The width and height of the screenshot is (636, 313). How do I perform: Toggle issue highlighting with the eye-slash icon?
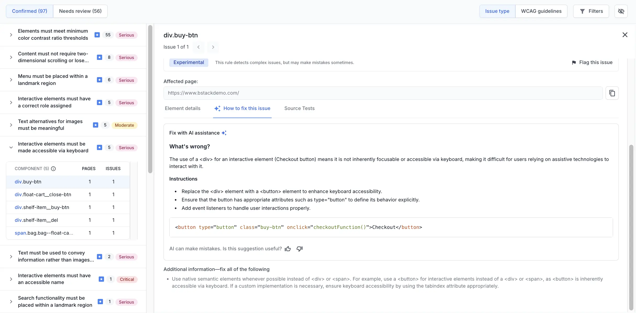pyautogui.click(x=621, y=11)
